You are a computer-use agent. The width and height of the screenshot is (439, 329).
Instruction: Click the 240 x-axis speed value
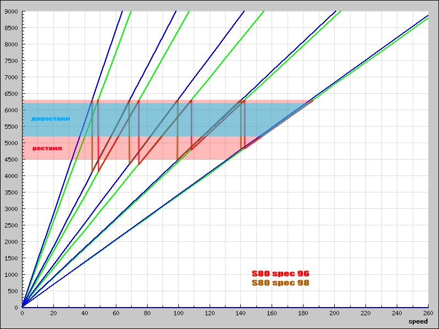tap(397, 313)
